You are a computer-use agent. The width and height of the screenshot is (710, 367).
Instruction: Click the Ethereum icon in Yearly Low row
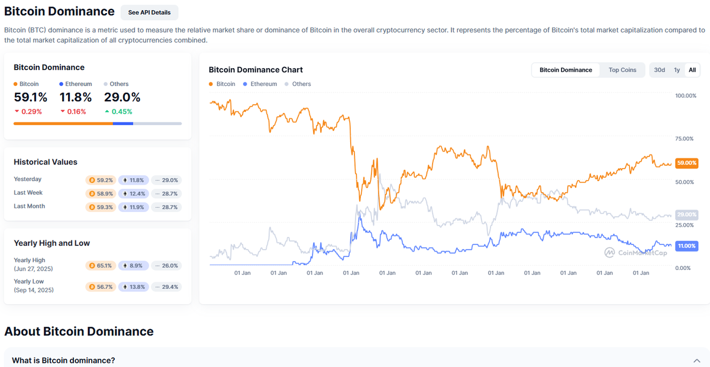pyautogui.click(x=125, y=286)
